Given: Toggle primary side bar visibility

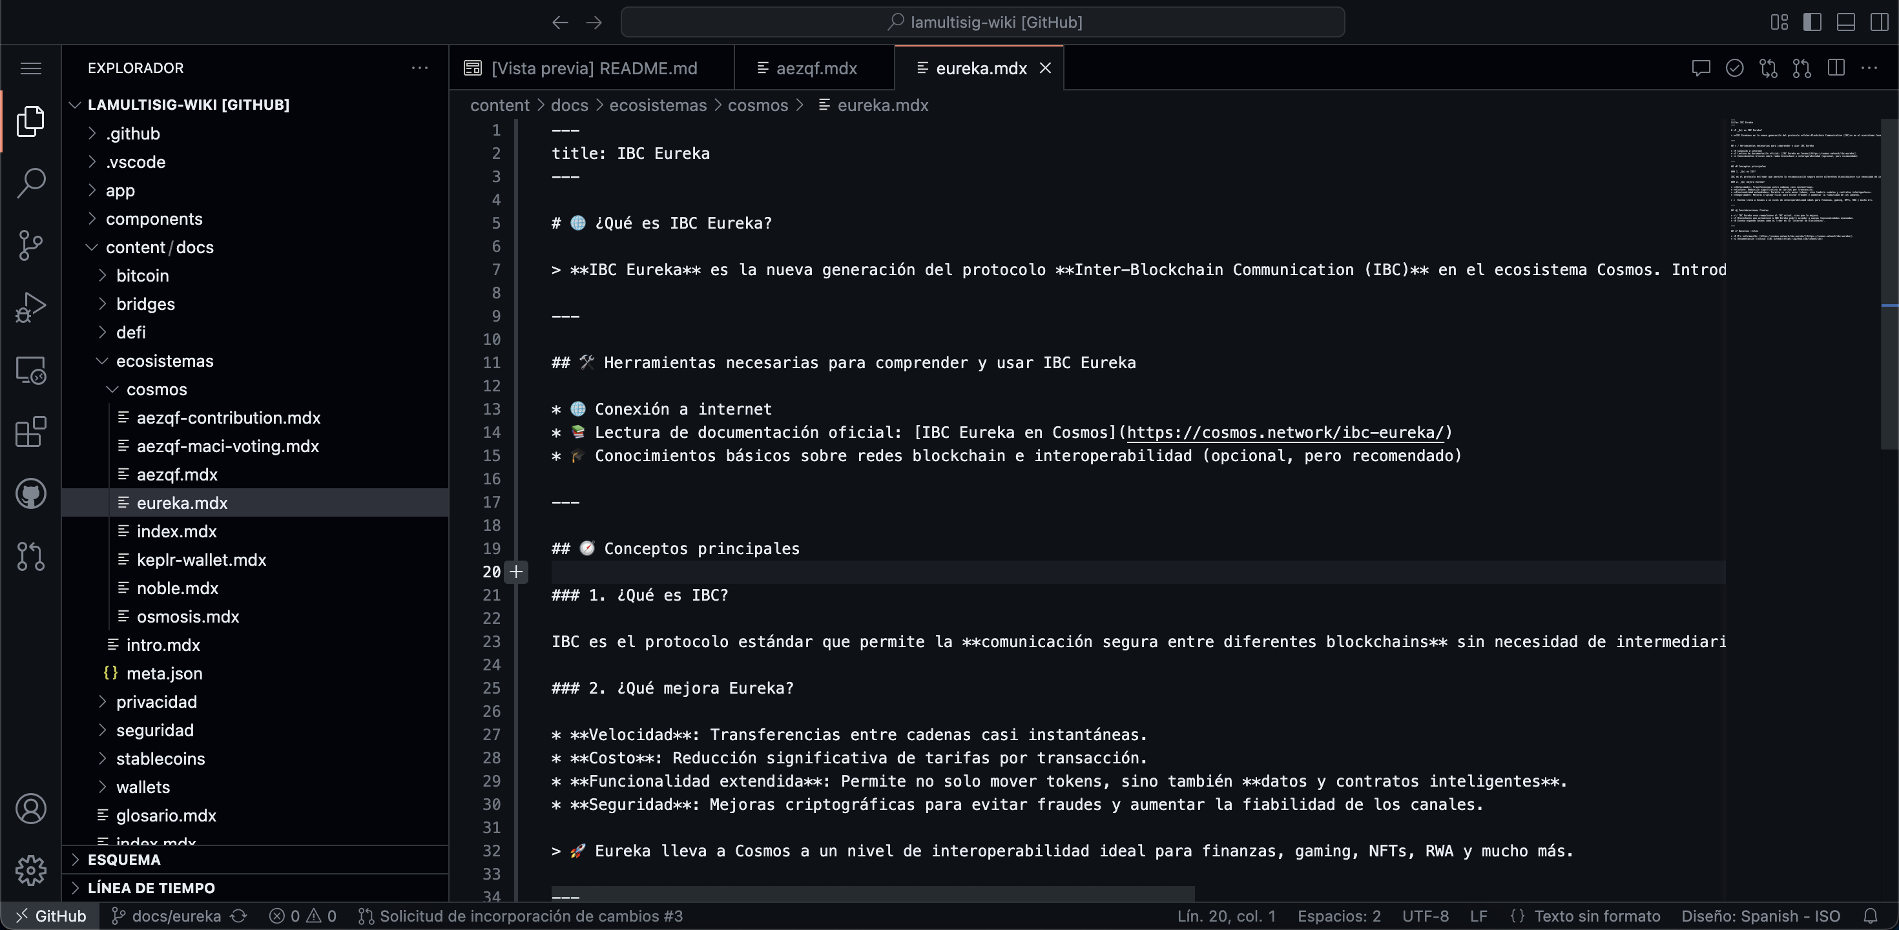Looking at the screenshot, I should pos(1812,22).
